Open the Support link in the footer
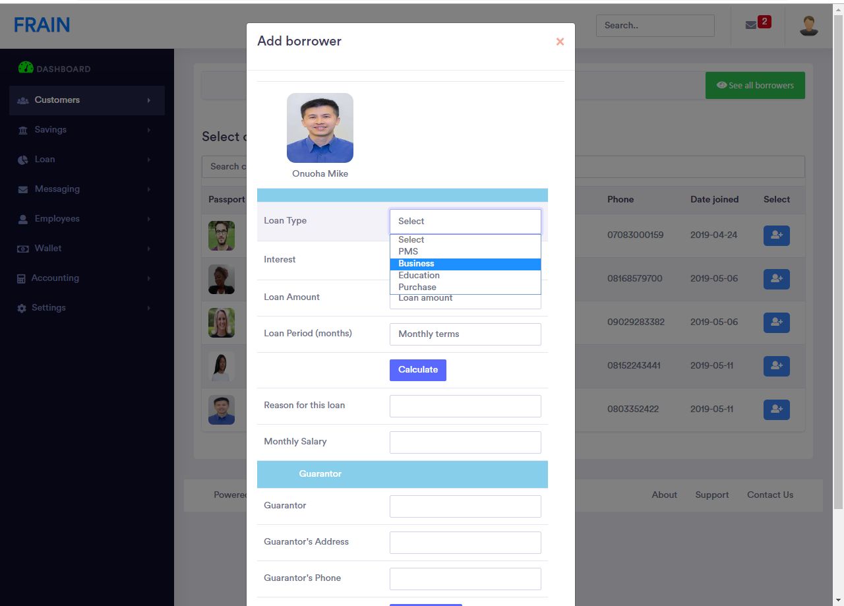Image resolution: width=844 pixels, height=606 pixels. point(711,495)
